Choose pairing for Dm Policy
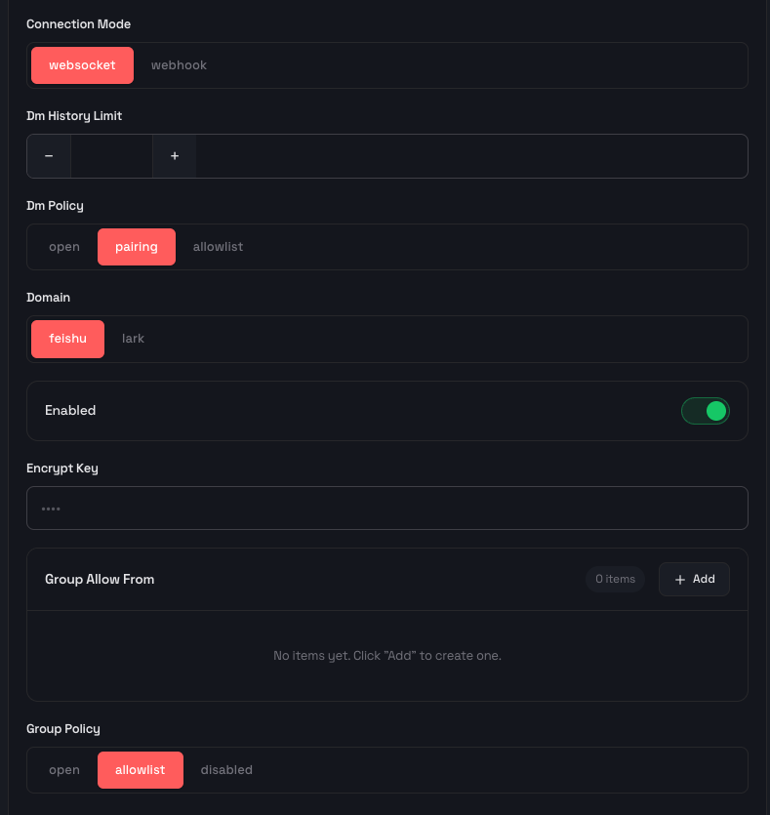 click(x=136, y=246)
